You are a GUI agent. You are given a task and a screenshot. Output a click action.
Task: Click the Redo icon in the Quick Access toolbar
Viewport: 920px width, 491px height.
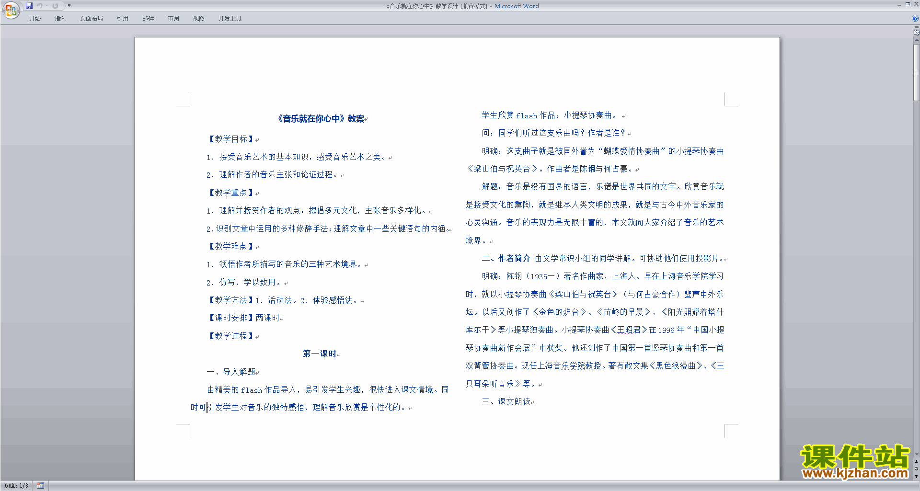55,6
